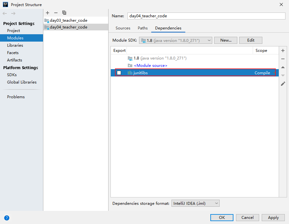Toggle the Export checkbox for junitlibs

(x=119, y=73)
